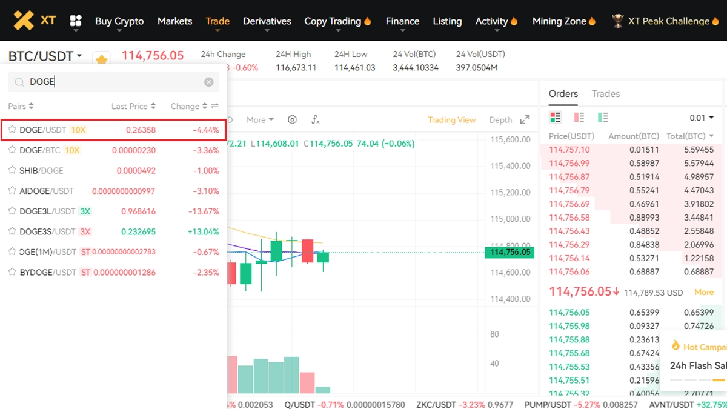Show buy orders only view

pos(602,118)
